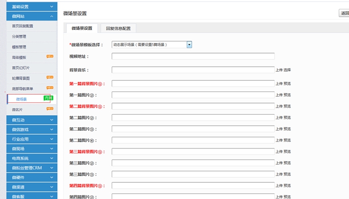Click 上传 for 第四篇背景图片①
The height and width of the screenshot is (199, 349).
pyautogui.click(x=279, y=186)
